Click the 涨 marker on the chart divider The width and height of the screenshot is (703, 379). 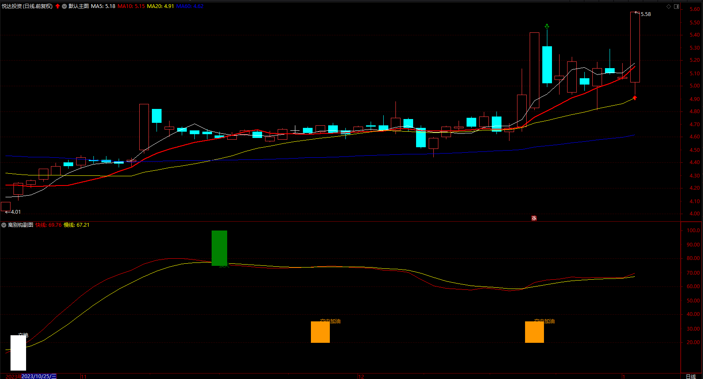point(534,218)
